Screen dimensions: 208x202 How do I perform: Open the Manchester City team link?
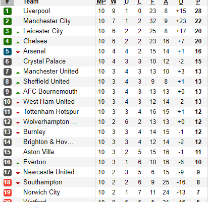point(47,21)
